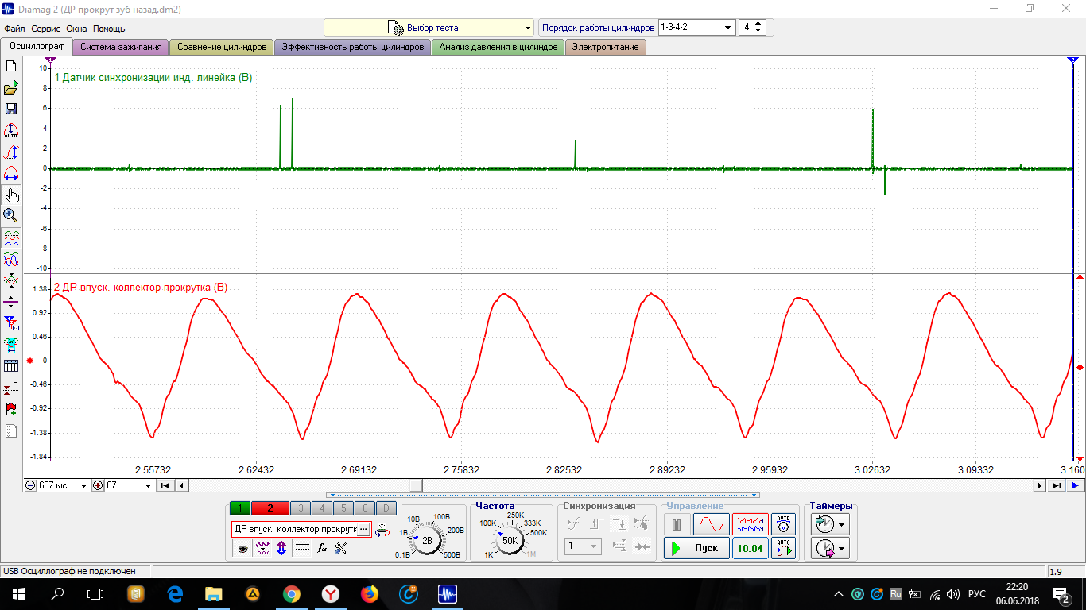Toggle channel 2 red button

[270, 508]
